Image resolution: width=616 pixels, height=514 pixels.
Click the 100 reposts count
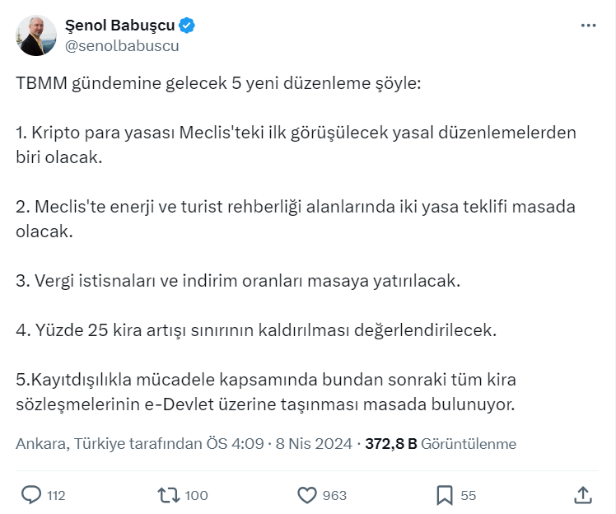tap(196, 495)
